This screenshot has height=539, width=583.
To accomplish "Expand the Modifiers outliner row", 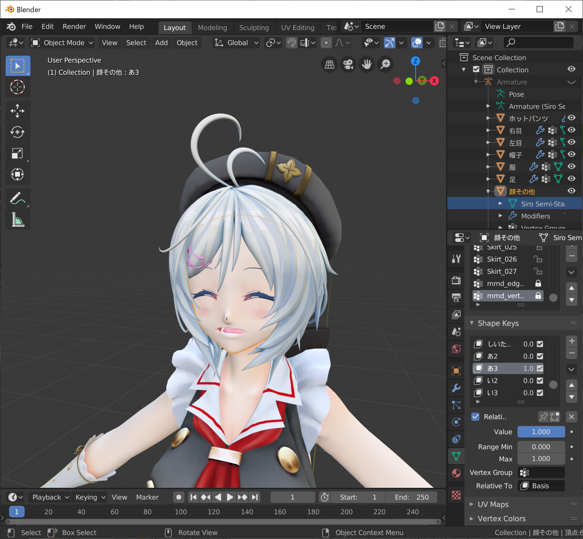I will [501, 216].
